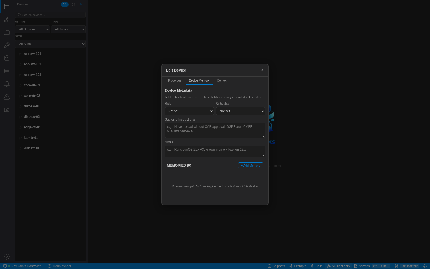Open Troubleshoot in the status bar
Screen dimensions: 430x269
[59, 266]
